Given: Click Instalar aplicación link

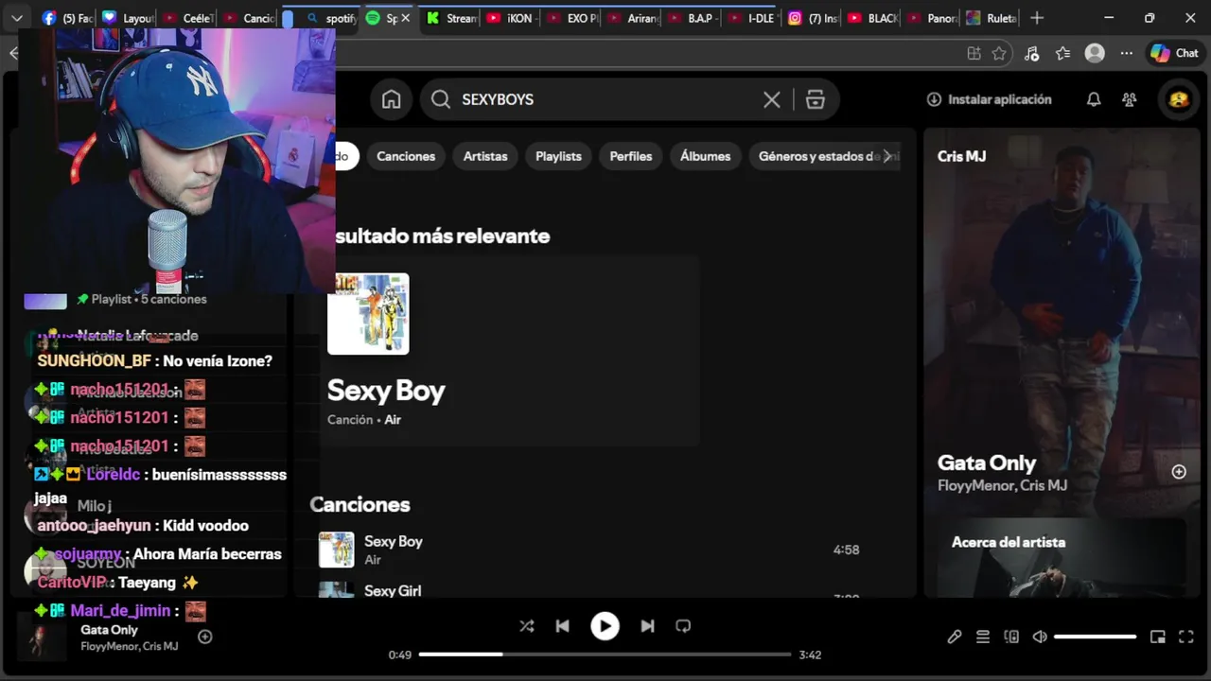Looking at the screenshot, I should click(x=989, y=99).
